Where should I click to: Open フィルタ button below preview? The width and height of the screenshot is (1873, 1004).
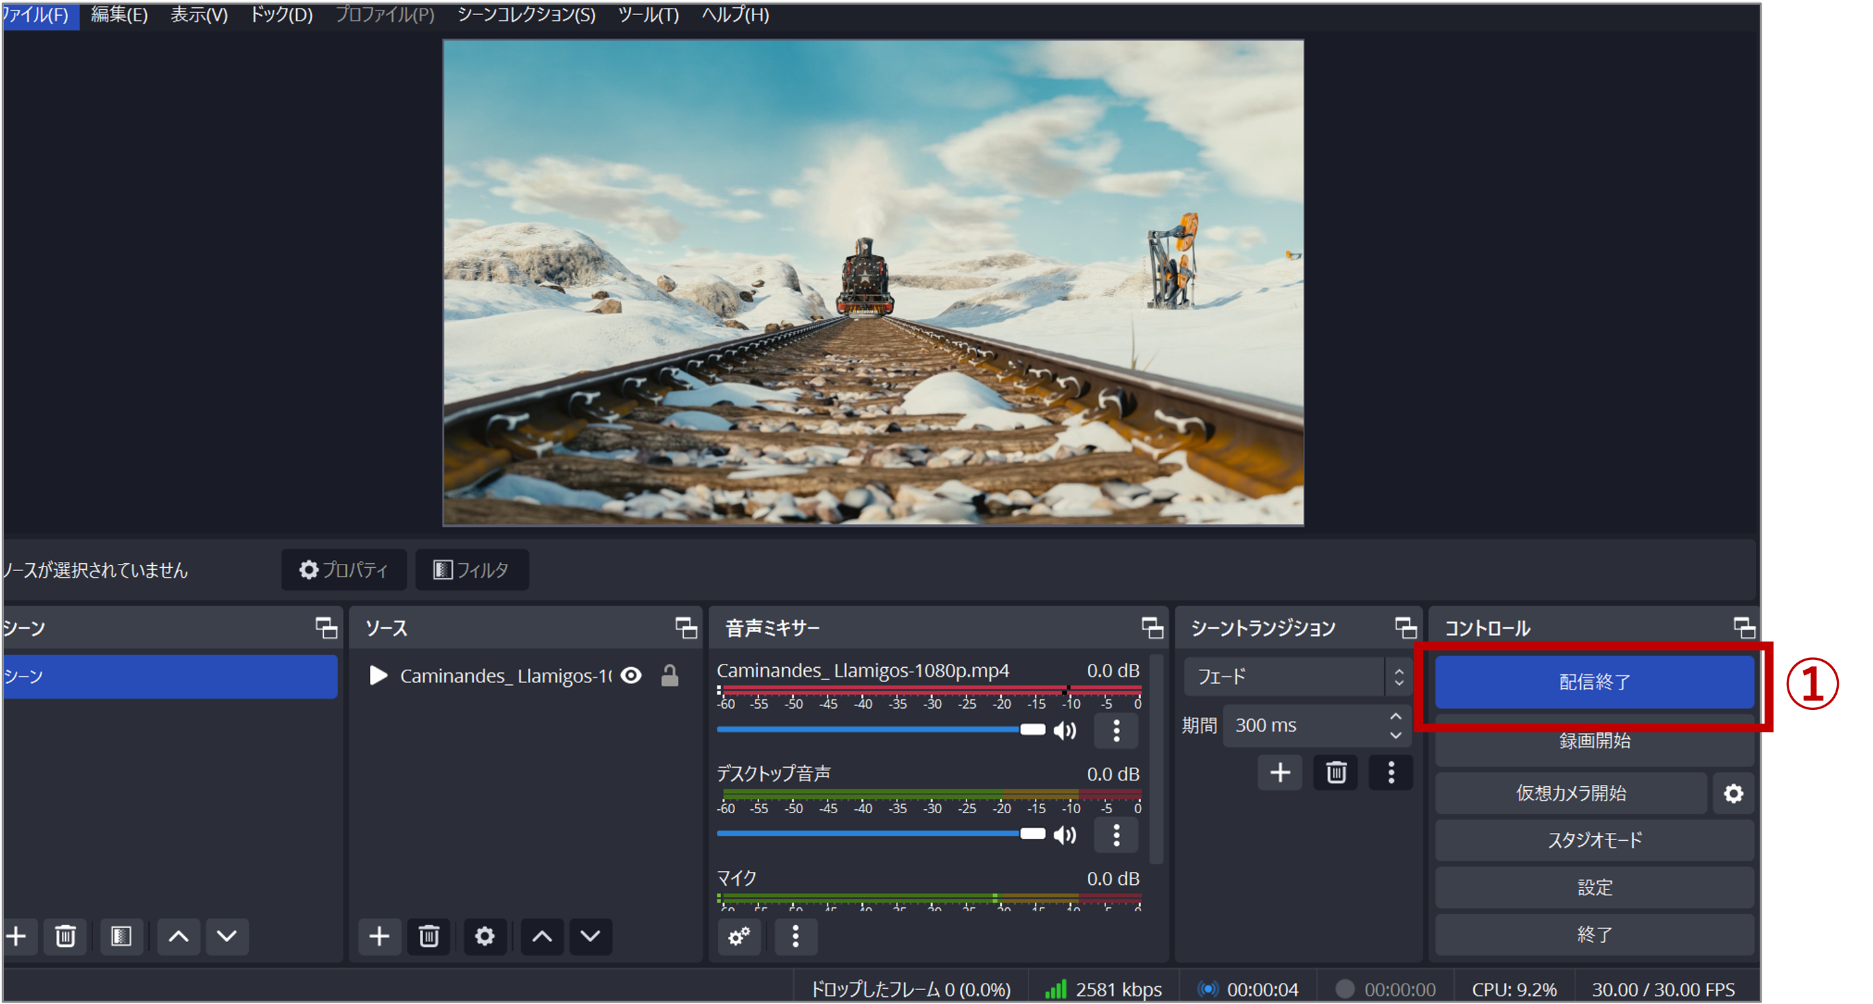coord(471,569)
